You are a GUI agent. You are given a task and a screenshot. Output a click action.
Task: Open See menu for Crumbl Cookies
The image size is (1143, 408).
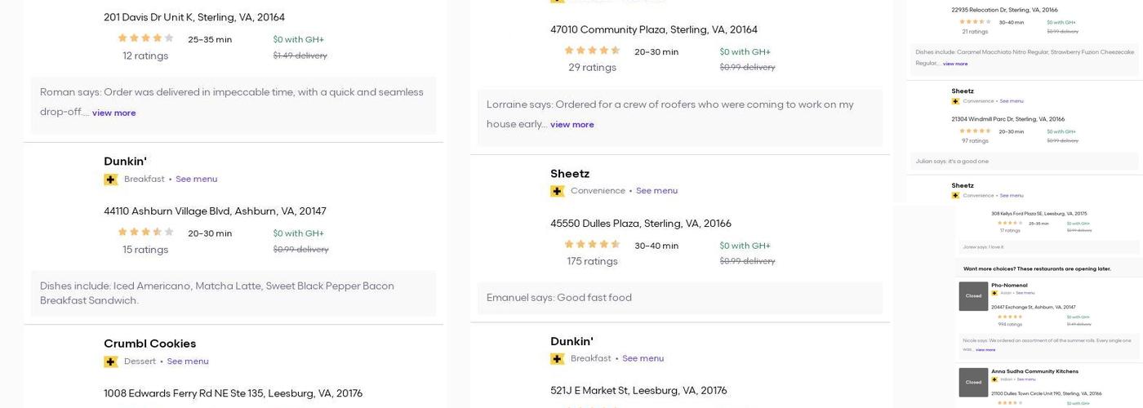[188, 361]
